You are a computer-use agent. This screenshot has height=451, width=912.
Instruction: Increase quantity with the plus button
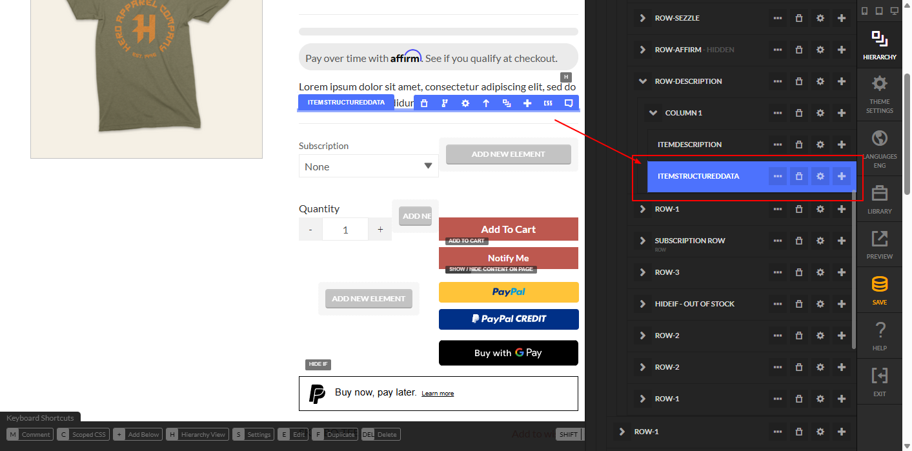tap(380, 229)
